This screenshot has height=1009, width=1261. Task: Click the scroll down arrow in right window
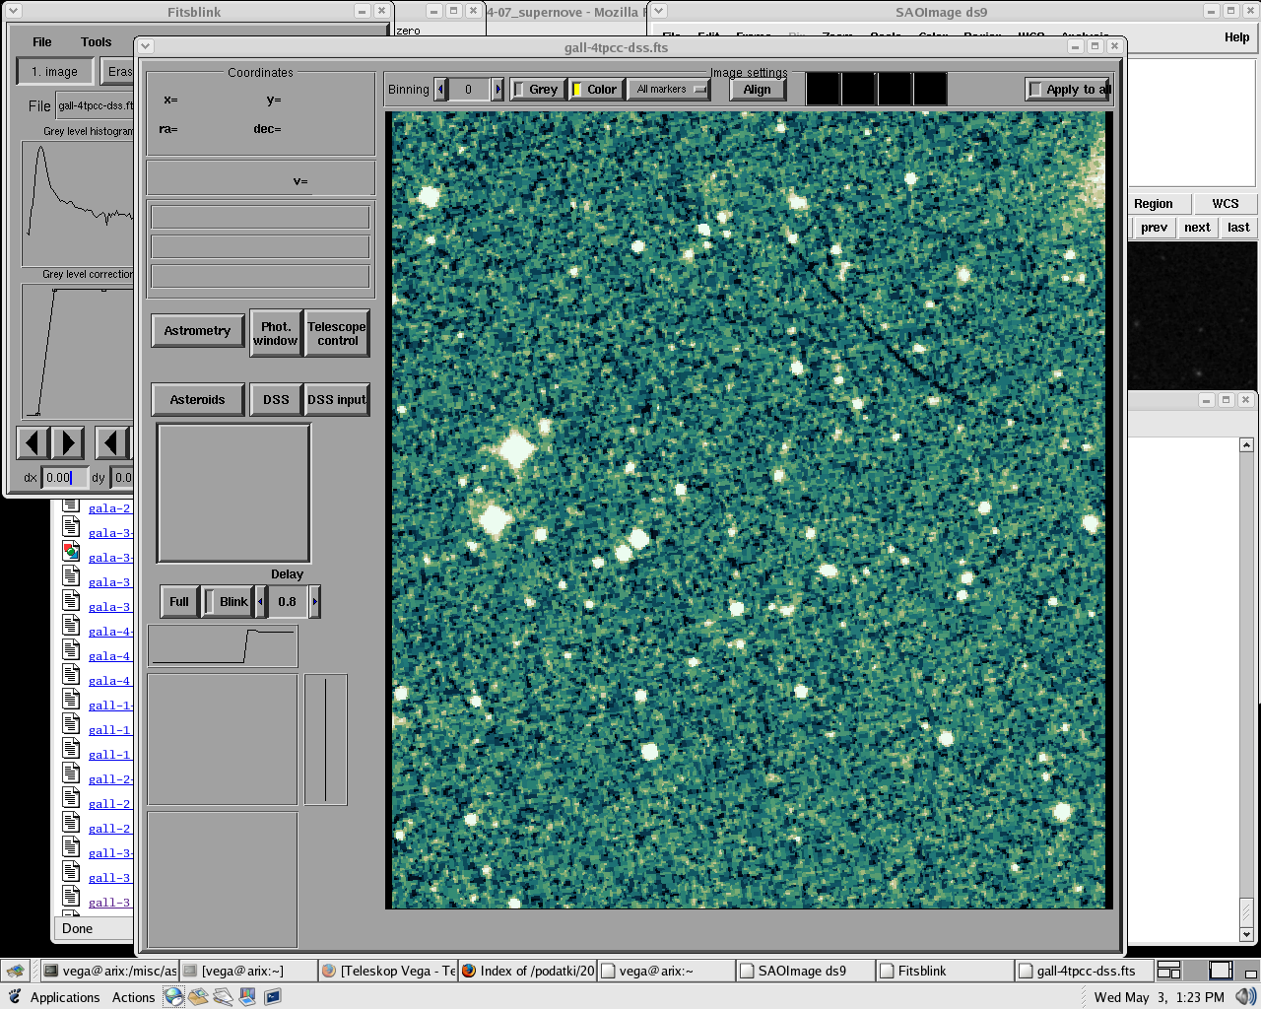pyautogui.click(x=1246, y=934)
